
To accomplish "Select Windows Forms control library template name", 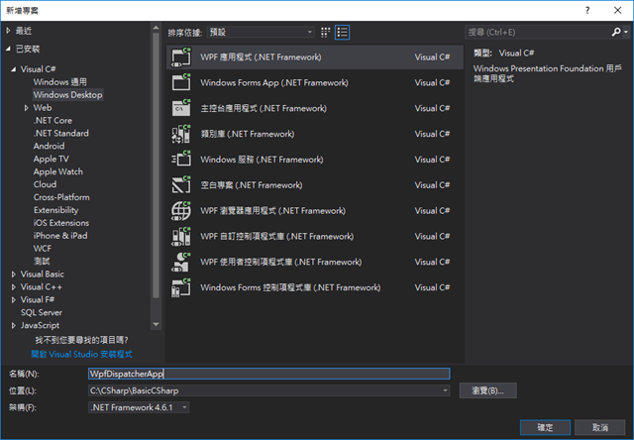I will point(290,287).
